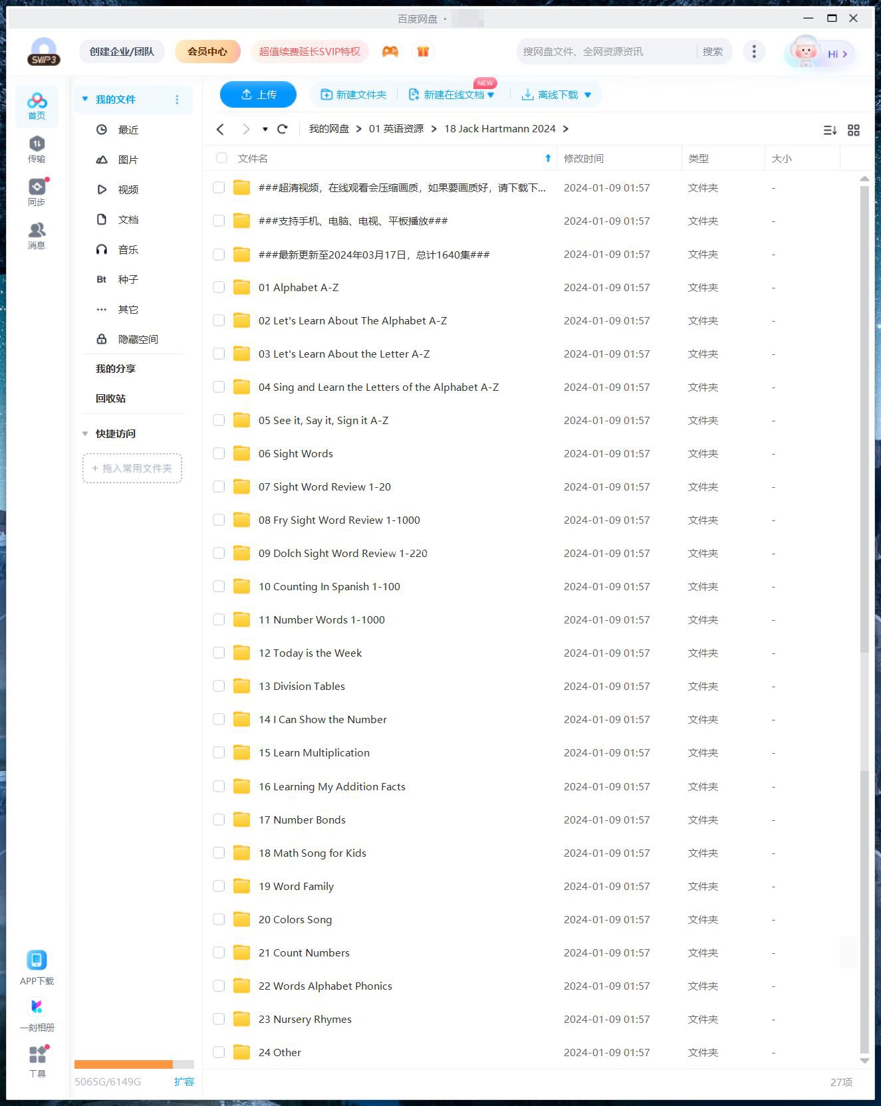Click the orange storage usage bar
The width and height of the screenshot is (881, 1106).
point(124,1064)
